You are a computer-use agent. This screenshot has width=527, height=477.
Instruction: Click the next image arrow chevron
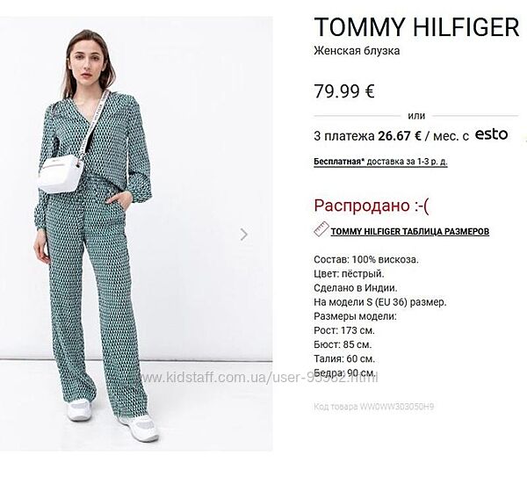(x=244, y=235)
